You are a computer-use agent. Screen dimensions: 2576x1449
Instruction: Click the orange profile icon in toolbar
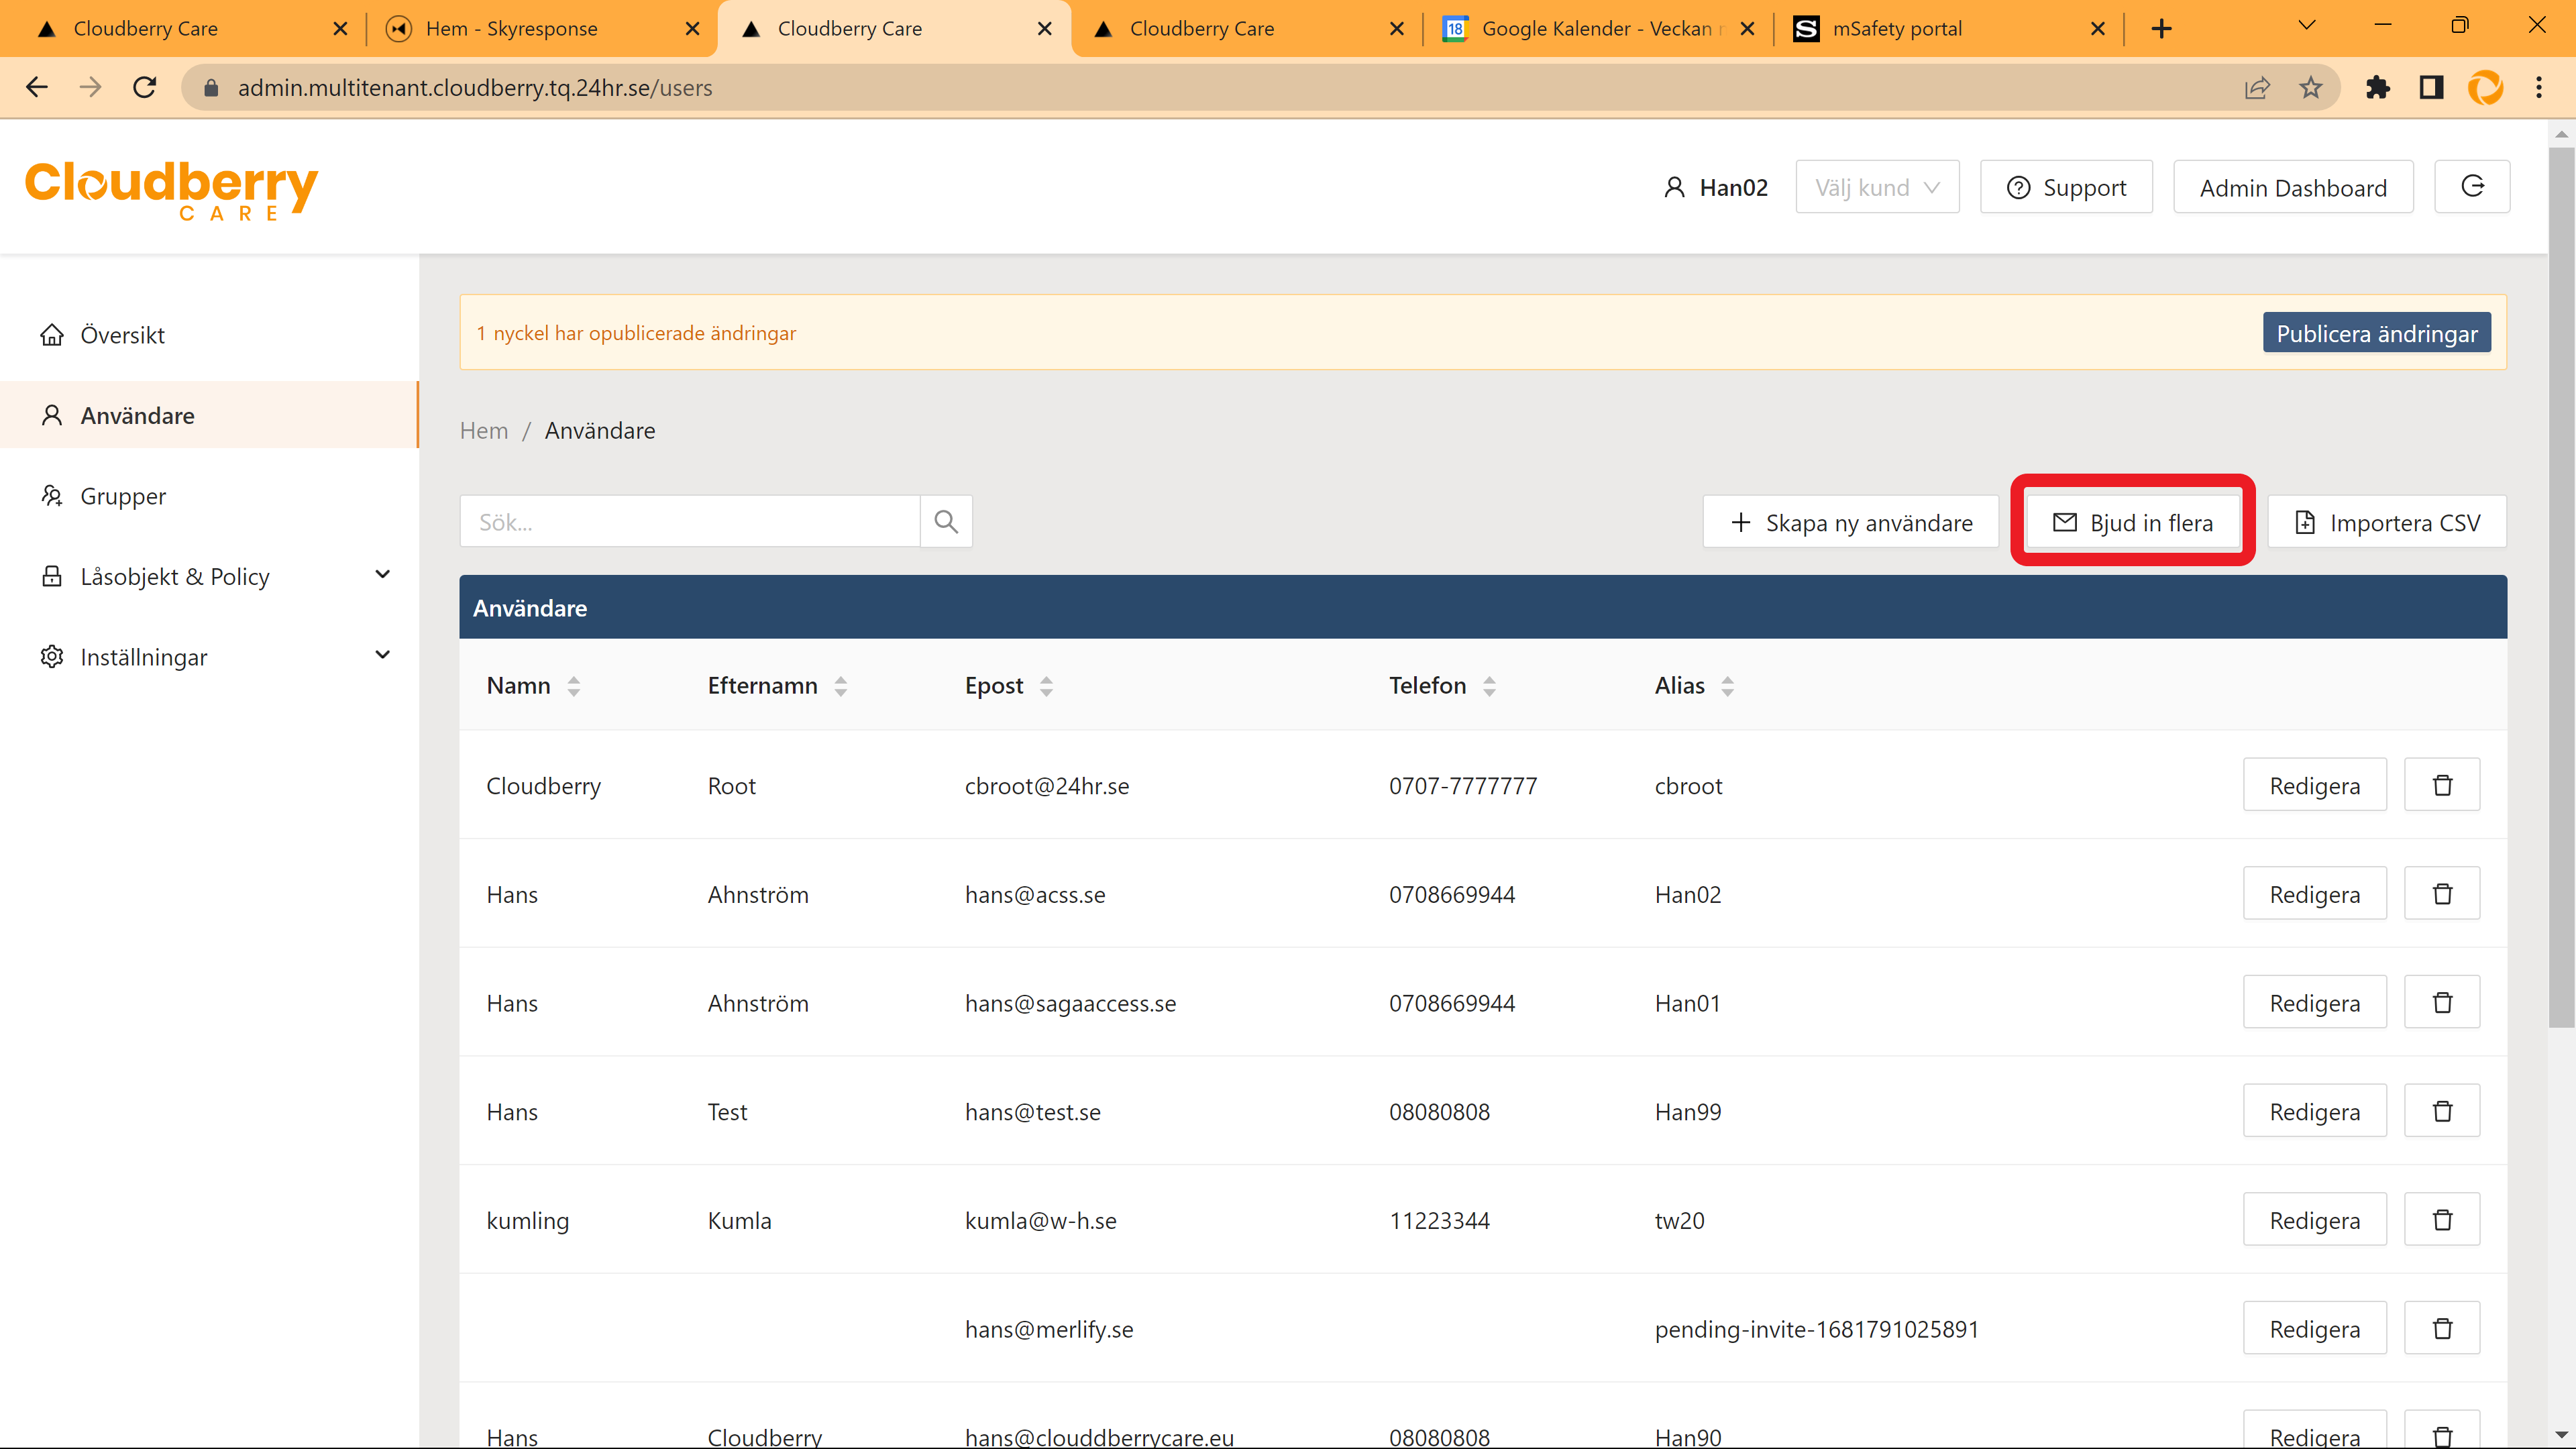2485,88
